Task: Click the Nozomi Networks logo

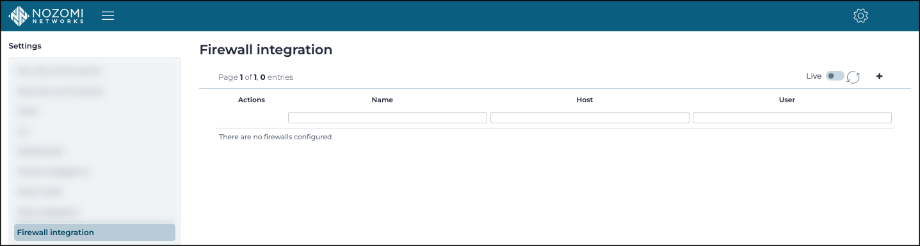Action: point(46,15)
